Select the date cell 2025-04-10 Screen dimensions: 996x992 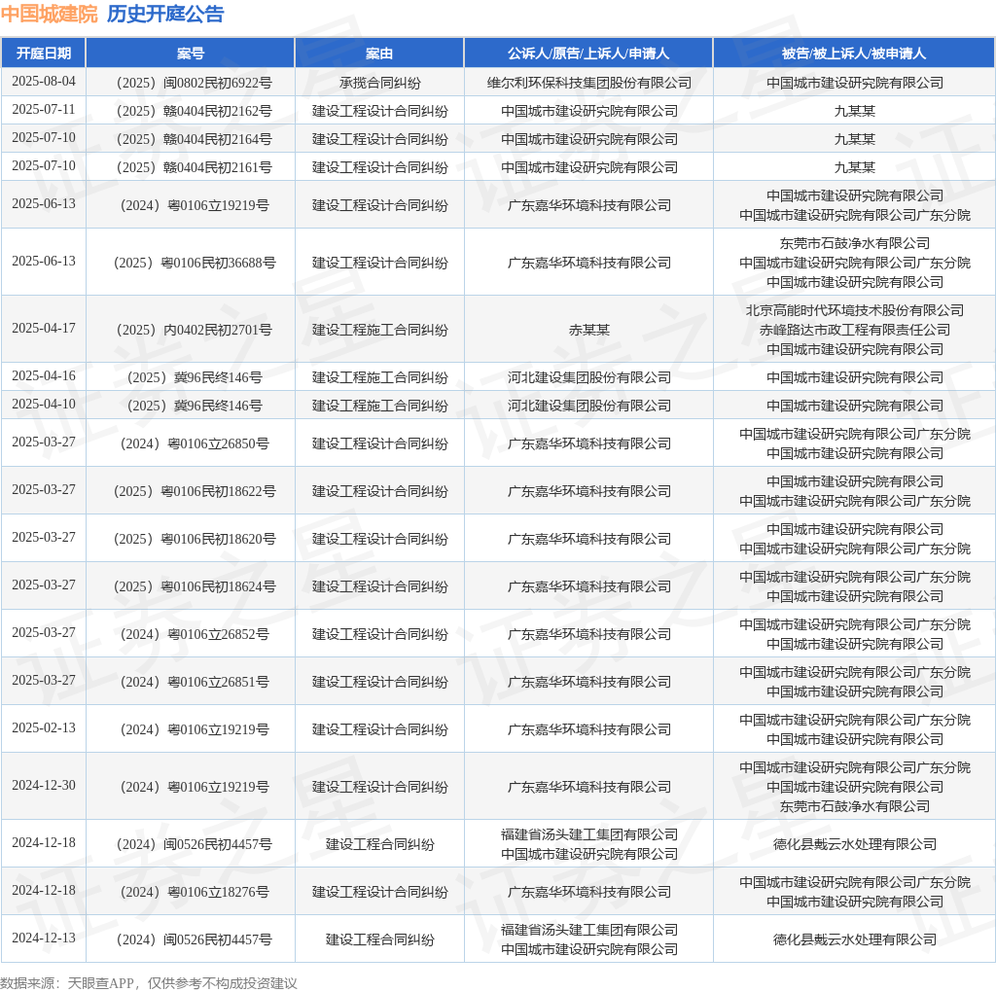[x=43, y=404]
